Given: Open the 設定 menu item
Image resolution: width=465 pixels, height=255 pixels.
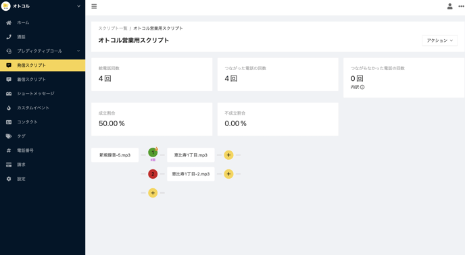Looking at the screenshot, I should (x=43, y=179).
